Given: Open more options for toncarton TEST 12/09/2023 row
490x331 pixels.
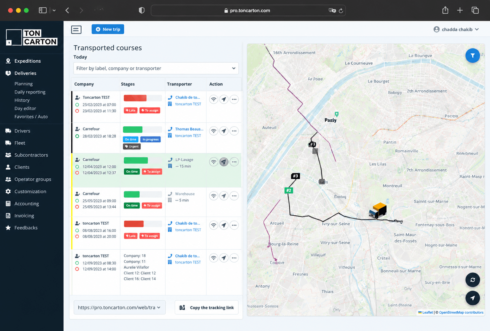Looking at the screenshot, I should click(x=234, y=258).
